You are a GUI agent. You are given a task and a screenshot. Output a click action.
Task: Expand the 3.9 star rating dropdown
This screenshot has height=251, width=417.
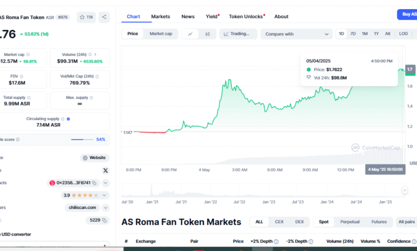(x=104, y=195)
